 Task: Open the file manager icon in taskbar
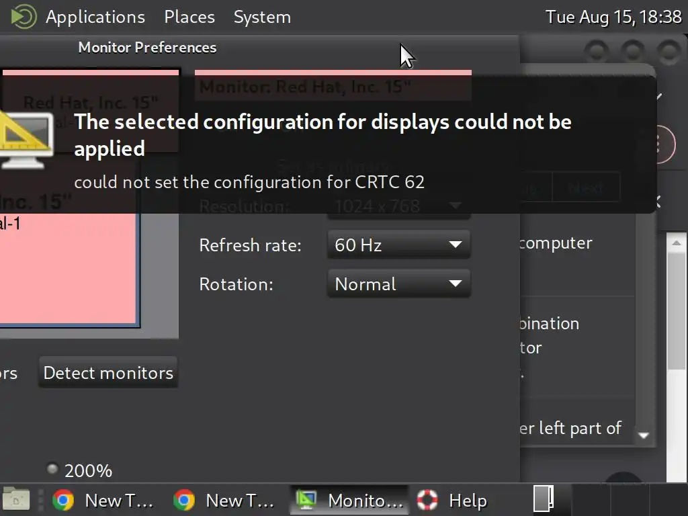pyautogui.click(x=16, y=499)
